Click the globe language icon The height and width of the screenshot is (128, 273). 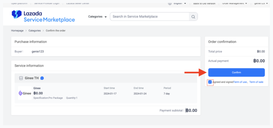pos(170,3)
